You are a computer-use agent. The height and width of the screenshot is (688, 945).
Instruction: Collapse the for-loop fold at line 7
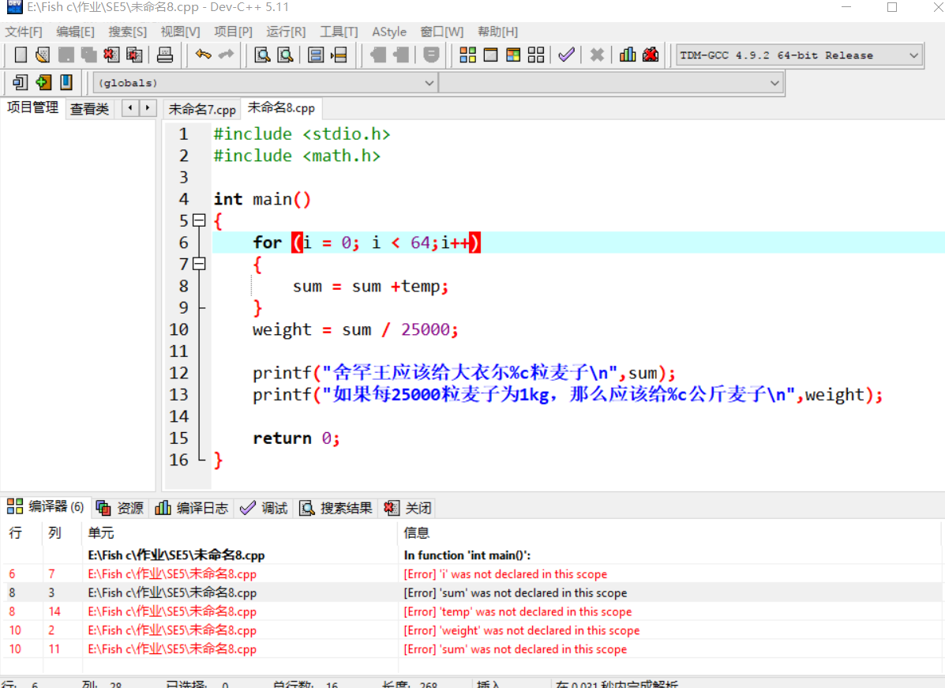pyautogui.click(x=199, y=264)
